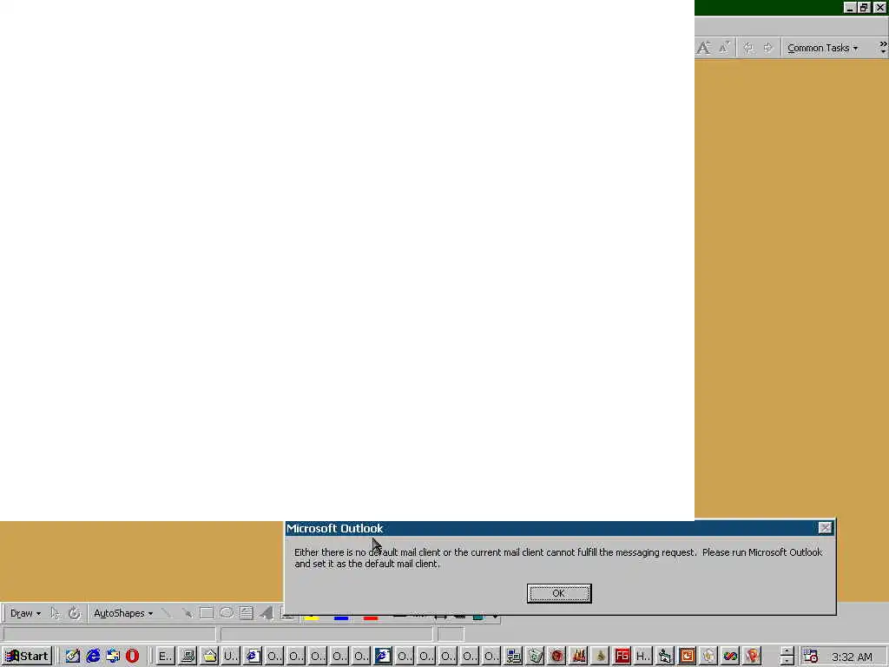This screenshot has width=889, height=667.
Task: Switch to the colorful infinity-loop taskbar button
Action: 730,657
